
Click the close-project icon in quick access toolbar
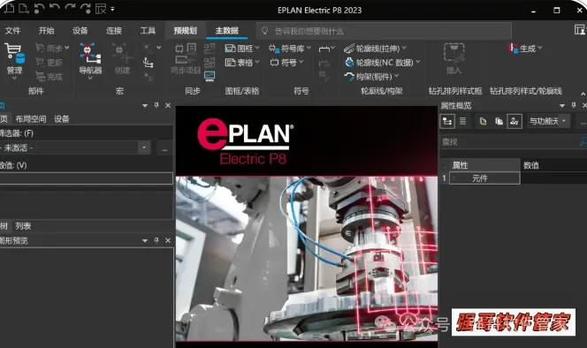pos(101,8)
